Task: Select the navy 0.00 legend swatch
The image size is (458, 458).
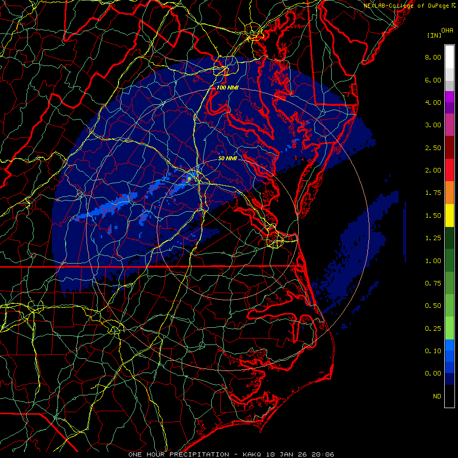Action: 449,379
